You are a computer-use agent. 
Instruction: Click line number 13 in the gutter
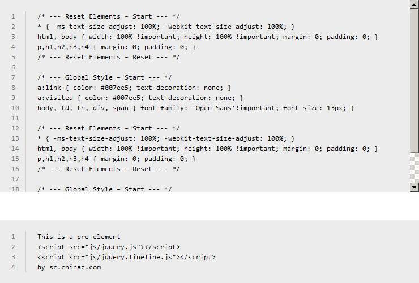click(x=13, y=138)
